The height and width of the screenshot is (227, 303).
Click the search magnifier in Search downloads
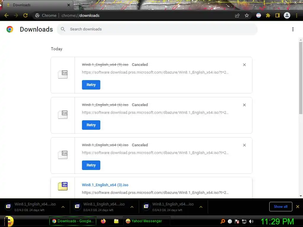coord(63,29)
